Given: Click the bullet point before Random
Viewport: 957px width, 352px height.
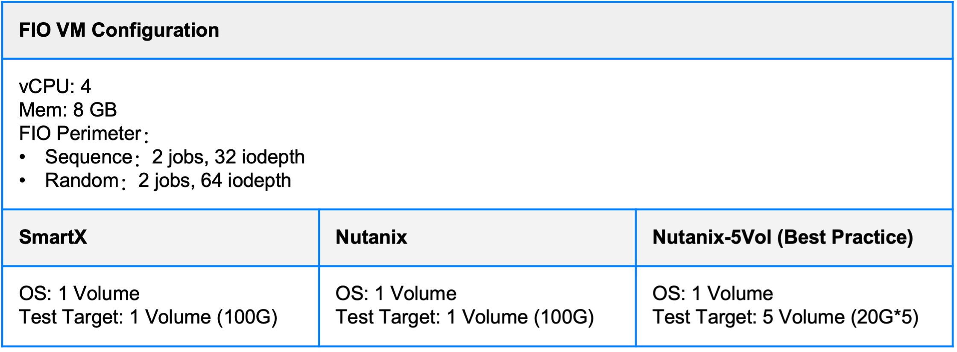Looking at the screenshot, I should pyautogui.click(x=23, y=180).
